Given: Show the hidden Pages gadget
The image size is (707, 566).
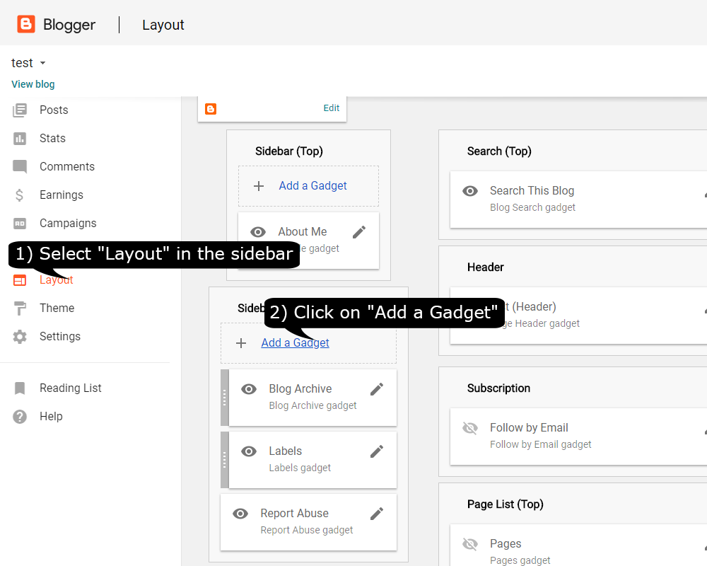Looking at the screenshot, I should coord(470,544).
